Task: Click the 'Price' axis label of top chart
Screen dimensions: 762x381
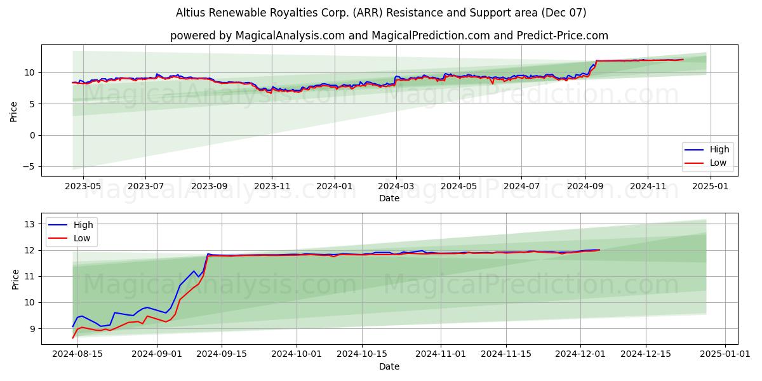Action: click(x=14, y=110)
